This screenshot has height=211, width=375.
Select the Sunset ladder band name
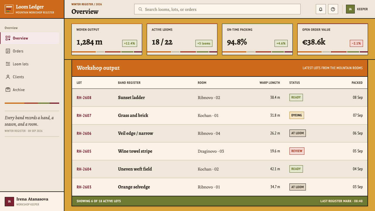tap(132, 98)
